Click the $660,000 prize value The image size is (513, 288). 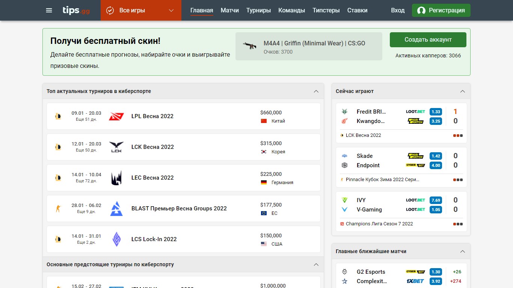point(271,112)
